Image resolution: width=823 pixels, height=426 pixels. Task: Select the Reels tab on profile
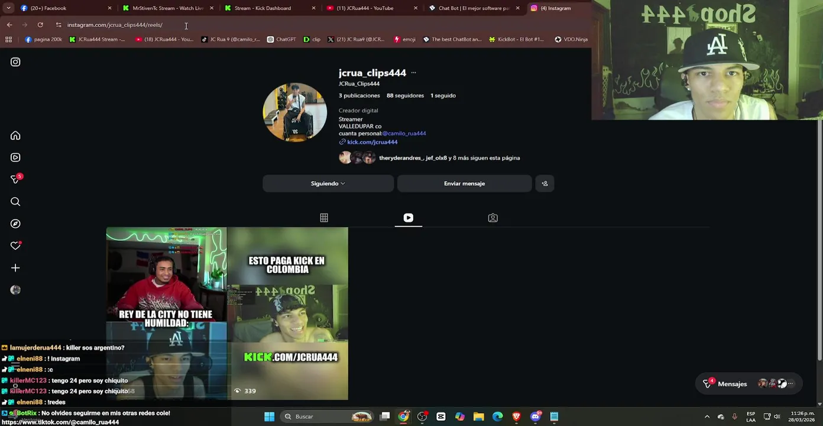(409, 218)
